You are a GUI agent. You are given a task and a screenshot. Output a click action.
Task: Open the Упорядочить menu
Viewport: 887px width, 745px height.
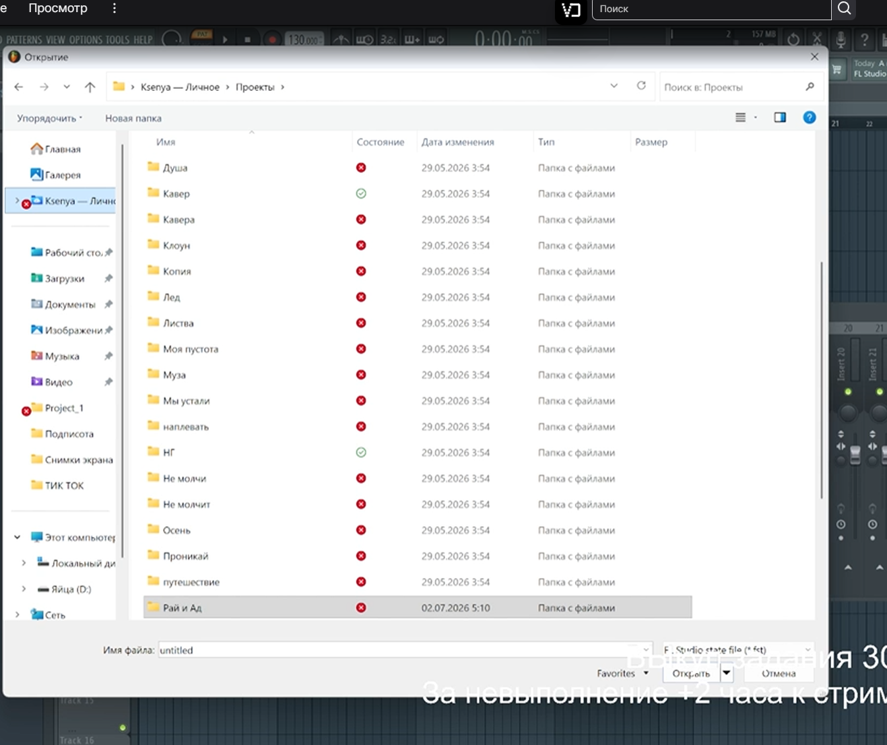[49, 118]
